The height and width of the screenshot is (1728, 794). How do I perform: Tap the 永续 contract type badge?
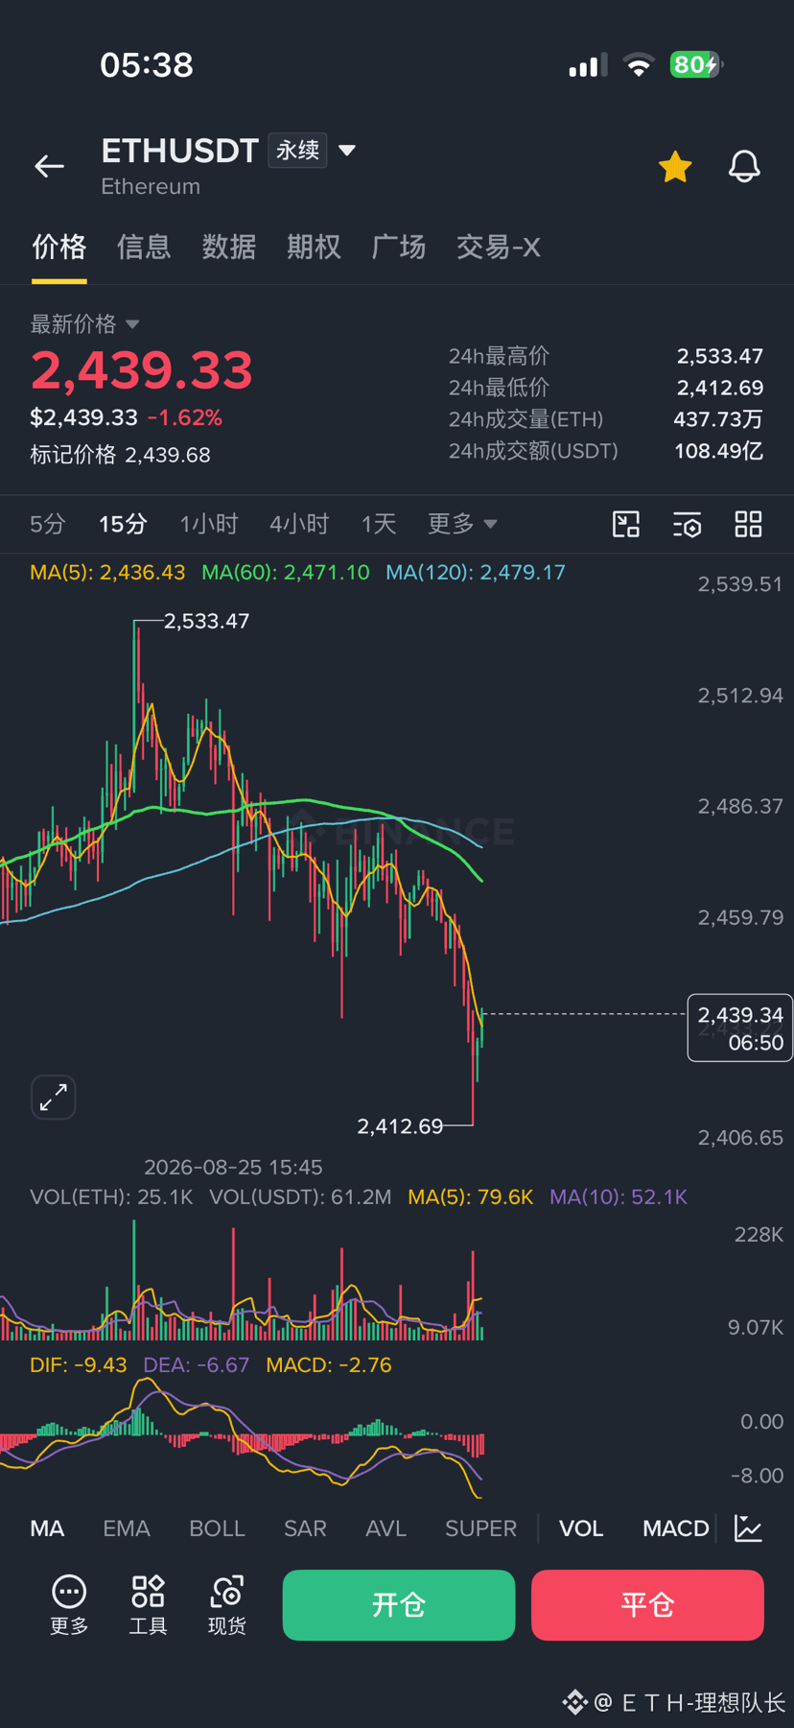(x=298, y=151)
